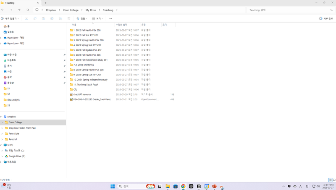
Task: Expand the Google Drive (G:) tree node
Action: click(x=2, y=156)
